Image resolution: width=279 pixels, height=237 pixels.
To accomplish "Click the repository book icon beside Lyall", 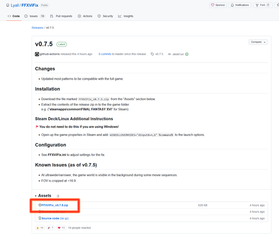I will pos(7,5).
